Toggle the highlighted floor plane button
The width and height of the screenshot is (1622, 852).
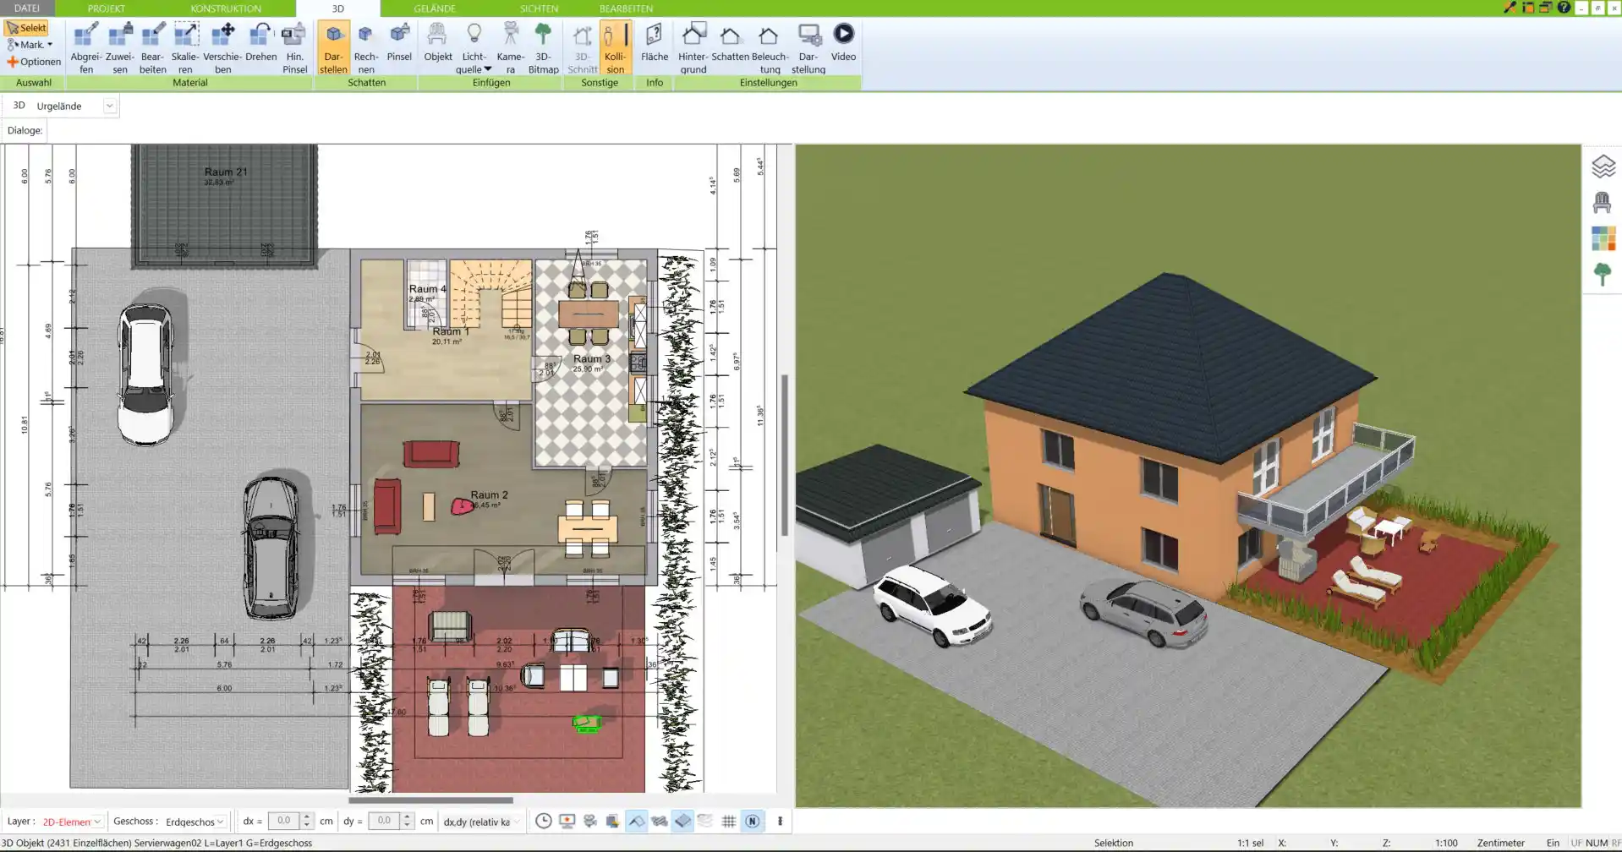click(682, 821)
